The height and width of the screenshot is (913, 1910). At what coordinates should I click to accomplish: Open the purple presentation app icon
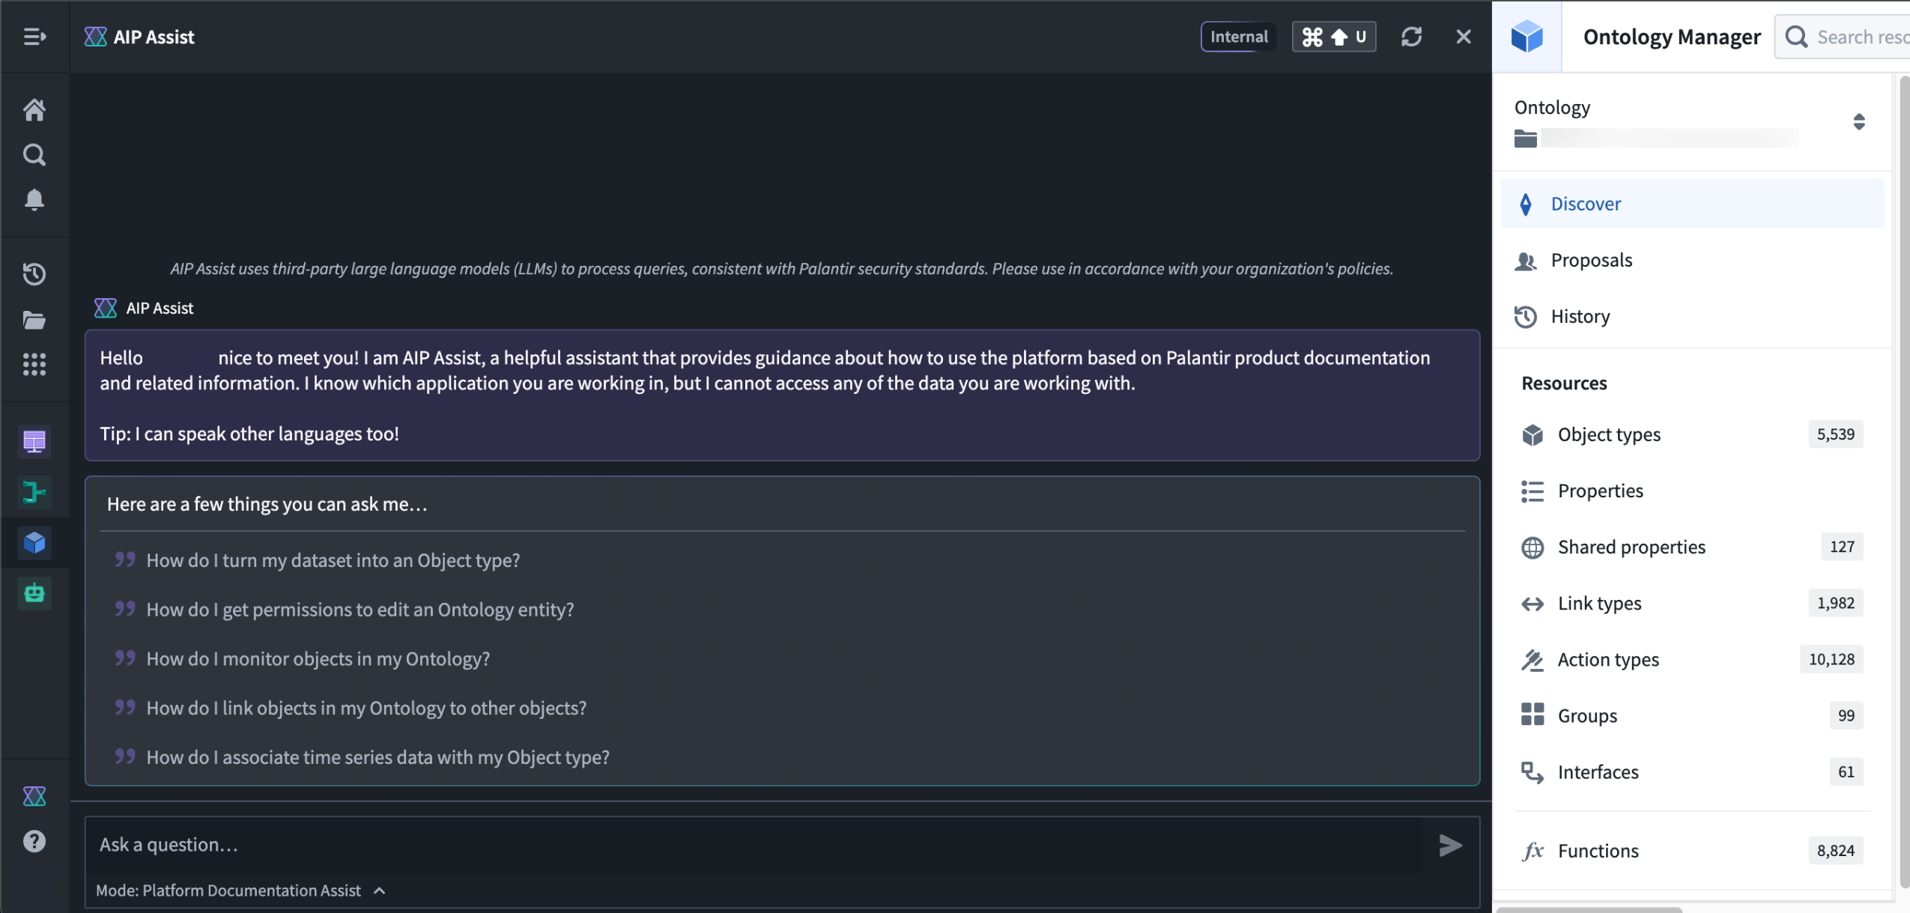[34, 441]
